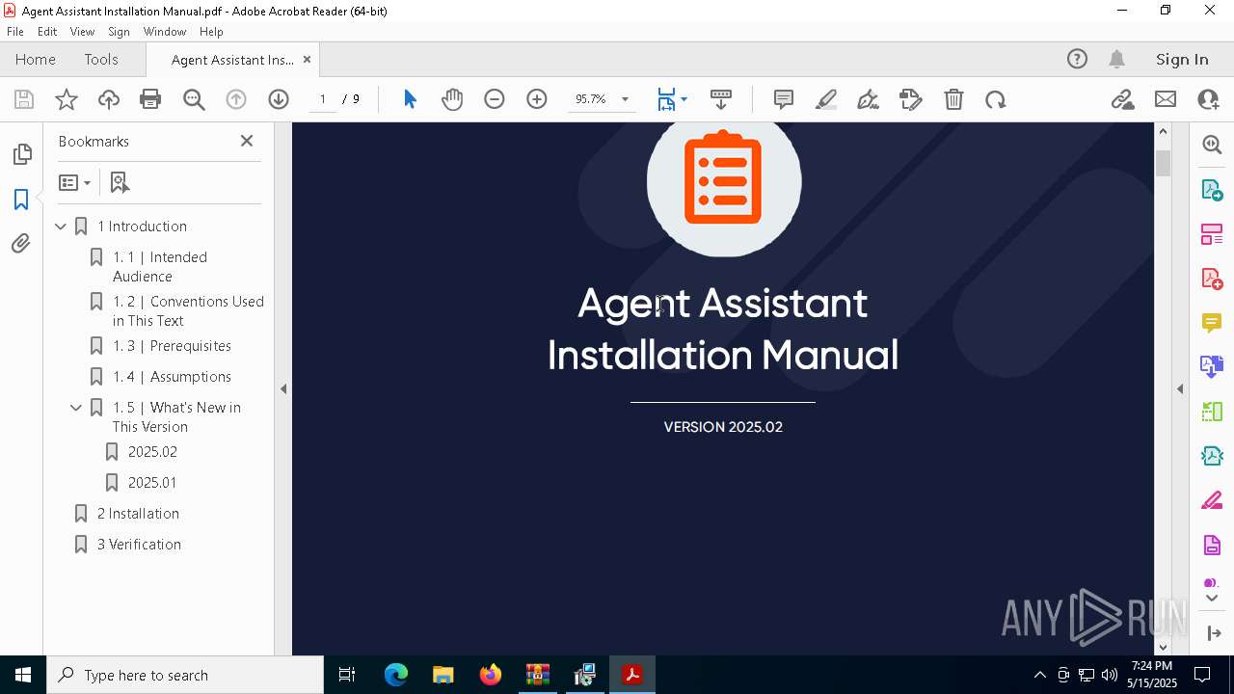Collapse the right tools pane arrow

pyautogui.click(x=1180, y=389)
